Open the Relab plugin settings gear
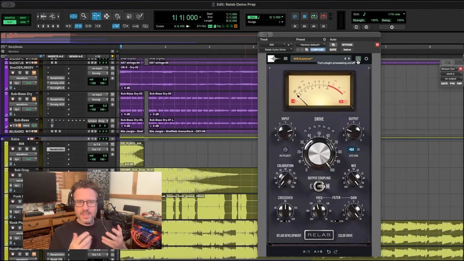 [x=366, y=59]
